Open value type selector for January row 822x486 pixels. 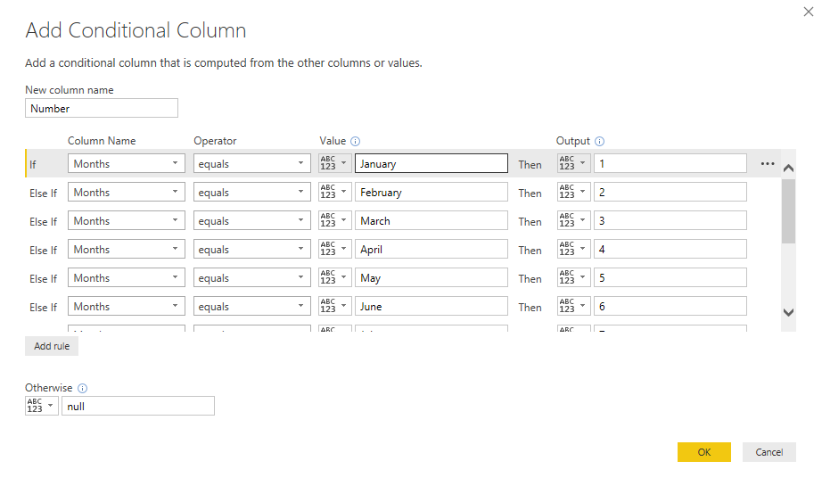335,163
